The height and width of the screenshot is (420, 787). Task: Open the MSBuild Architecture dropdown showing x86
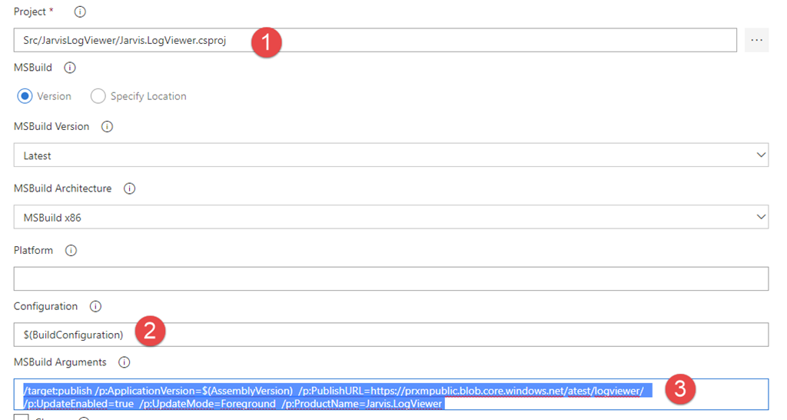390,218
